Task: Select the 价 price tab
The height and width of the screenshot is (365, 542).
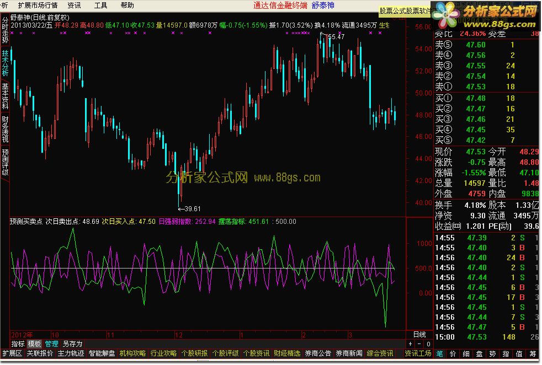Action: tap(453, 353)
